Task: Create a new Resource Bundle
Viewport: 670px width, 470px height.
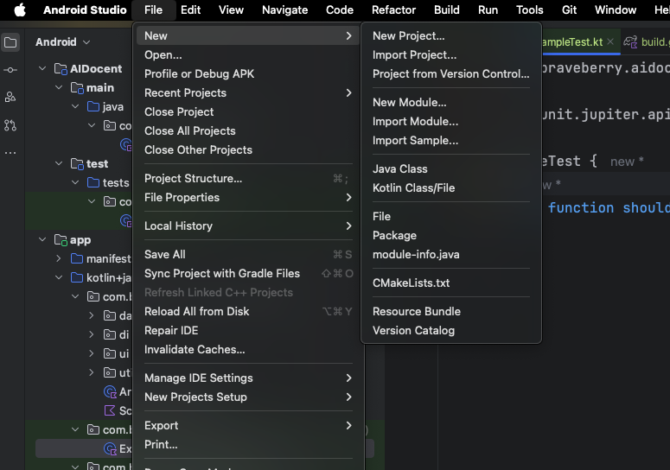Action: pyautogui.click(x=451, y=312)
